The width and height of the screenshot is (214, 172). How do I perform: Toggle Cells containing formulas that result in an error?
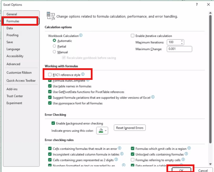coord(50,148)
